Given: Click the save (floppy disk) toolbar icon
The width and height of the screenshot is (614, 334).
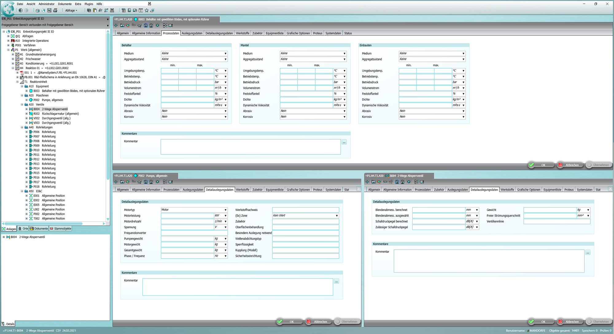Looking at the screenshot, I should (49, 10).
